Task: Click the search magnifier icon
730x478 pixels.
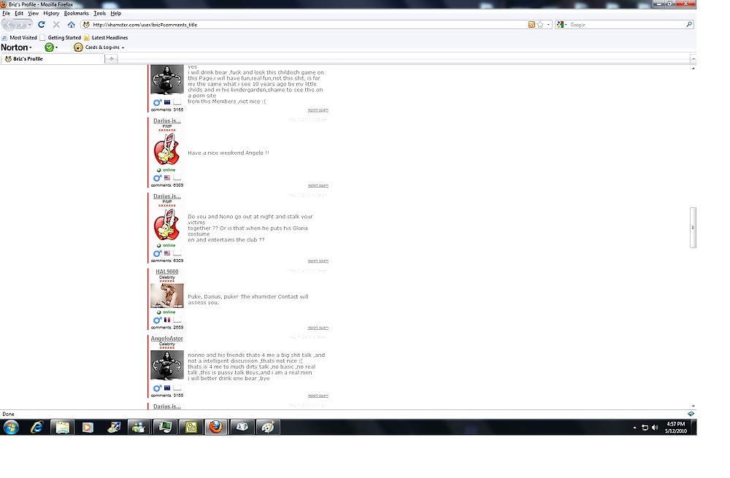Action: pyautogui.click(x=688, y=25)
